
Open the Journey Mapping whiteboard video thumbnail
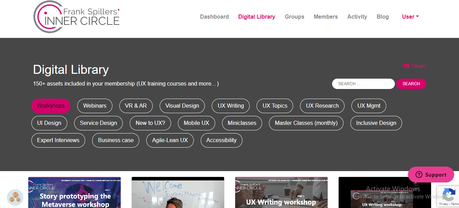pos(178,192)
